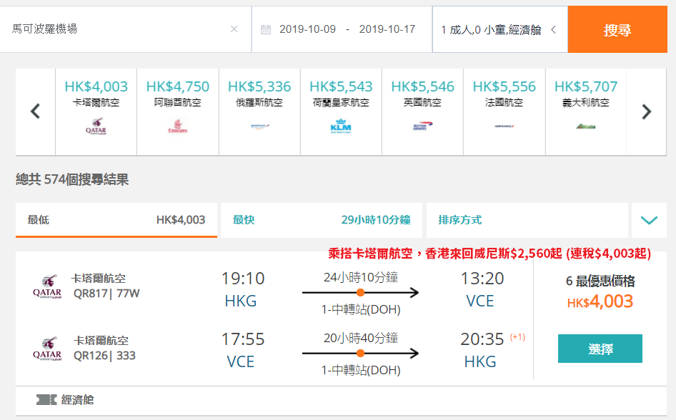
Task: Click the Qatar logo beside QR817
Action: [47, 286]
